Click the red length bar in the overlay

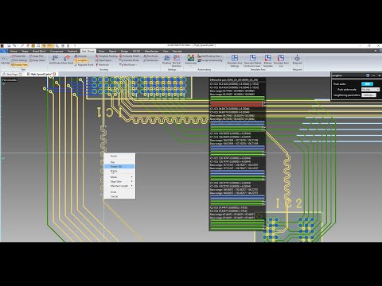(237, 104)
